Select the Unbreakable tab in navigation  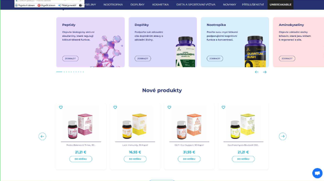pyautogui.click(x=280, y=4)
